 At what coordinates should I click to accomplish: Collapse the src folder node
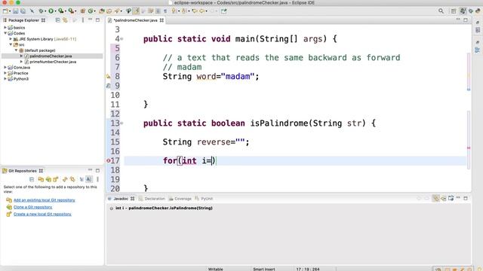click(x=11, y=44)
